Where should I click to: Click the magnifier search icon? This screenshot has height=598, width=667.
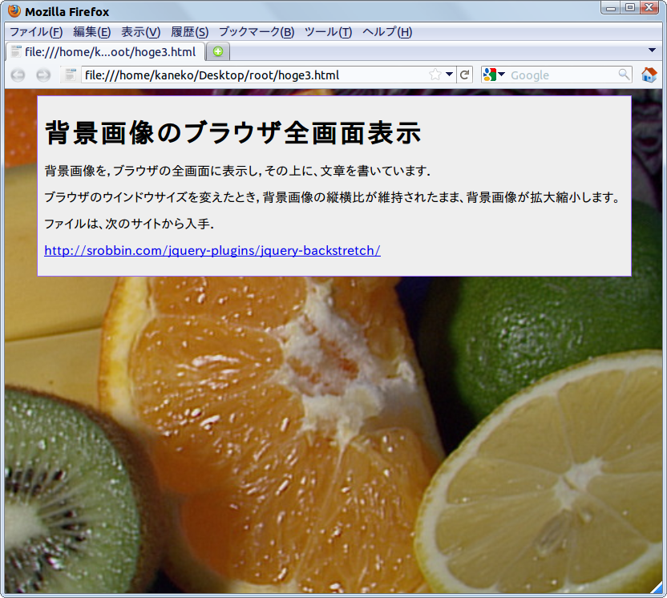(624, 75)
